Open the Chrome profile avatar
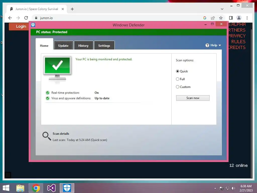 pyautogui.click(x=239, y=18)
